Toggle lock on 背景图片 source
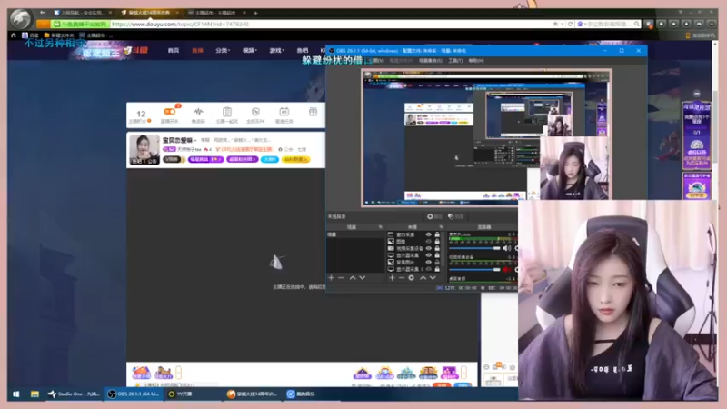This screenshot has width=727, height=409. (x=437, y=263)
